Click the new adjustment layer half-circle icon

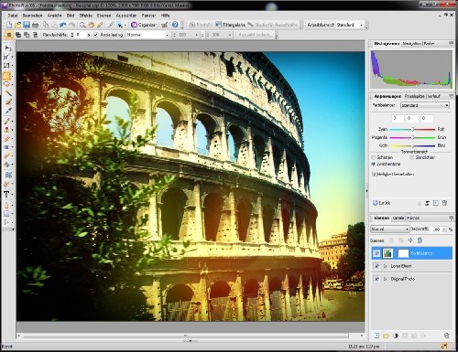(x=396, y=336)
